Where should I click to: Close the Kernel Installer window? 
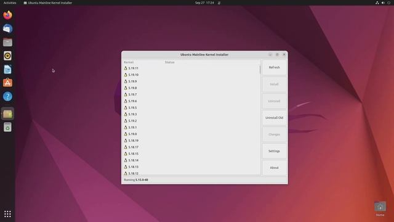[284, 55]
